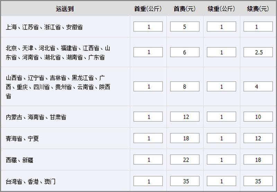Click additional fee field showing 4
Image resolution: width=277 pixels, height=192 pixels.
coord(258,87)
